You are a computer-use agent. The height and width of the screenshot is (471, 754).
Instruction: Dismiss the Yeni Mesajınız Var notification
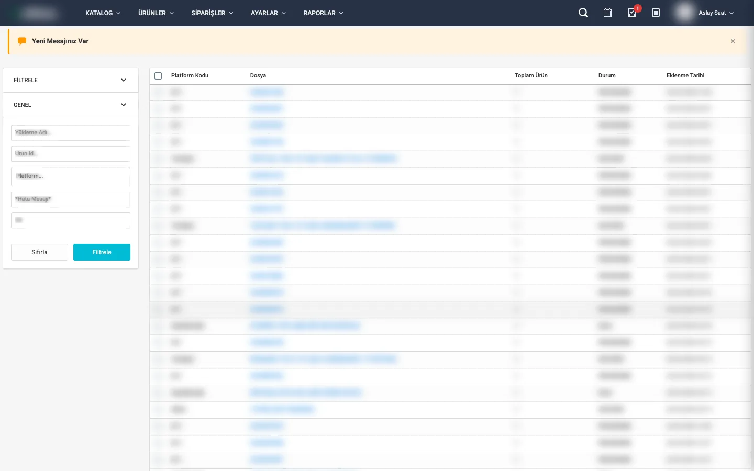(x=733, y=41)
